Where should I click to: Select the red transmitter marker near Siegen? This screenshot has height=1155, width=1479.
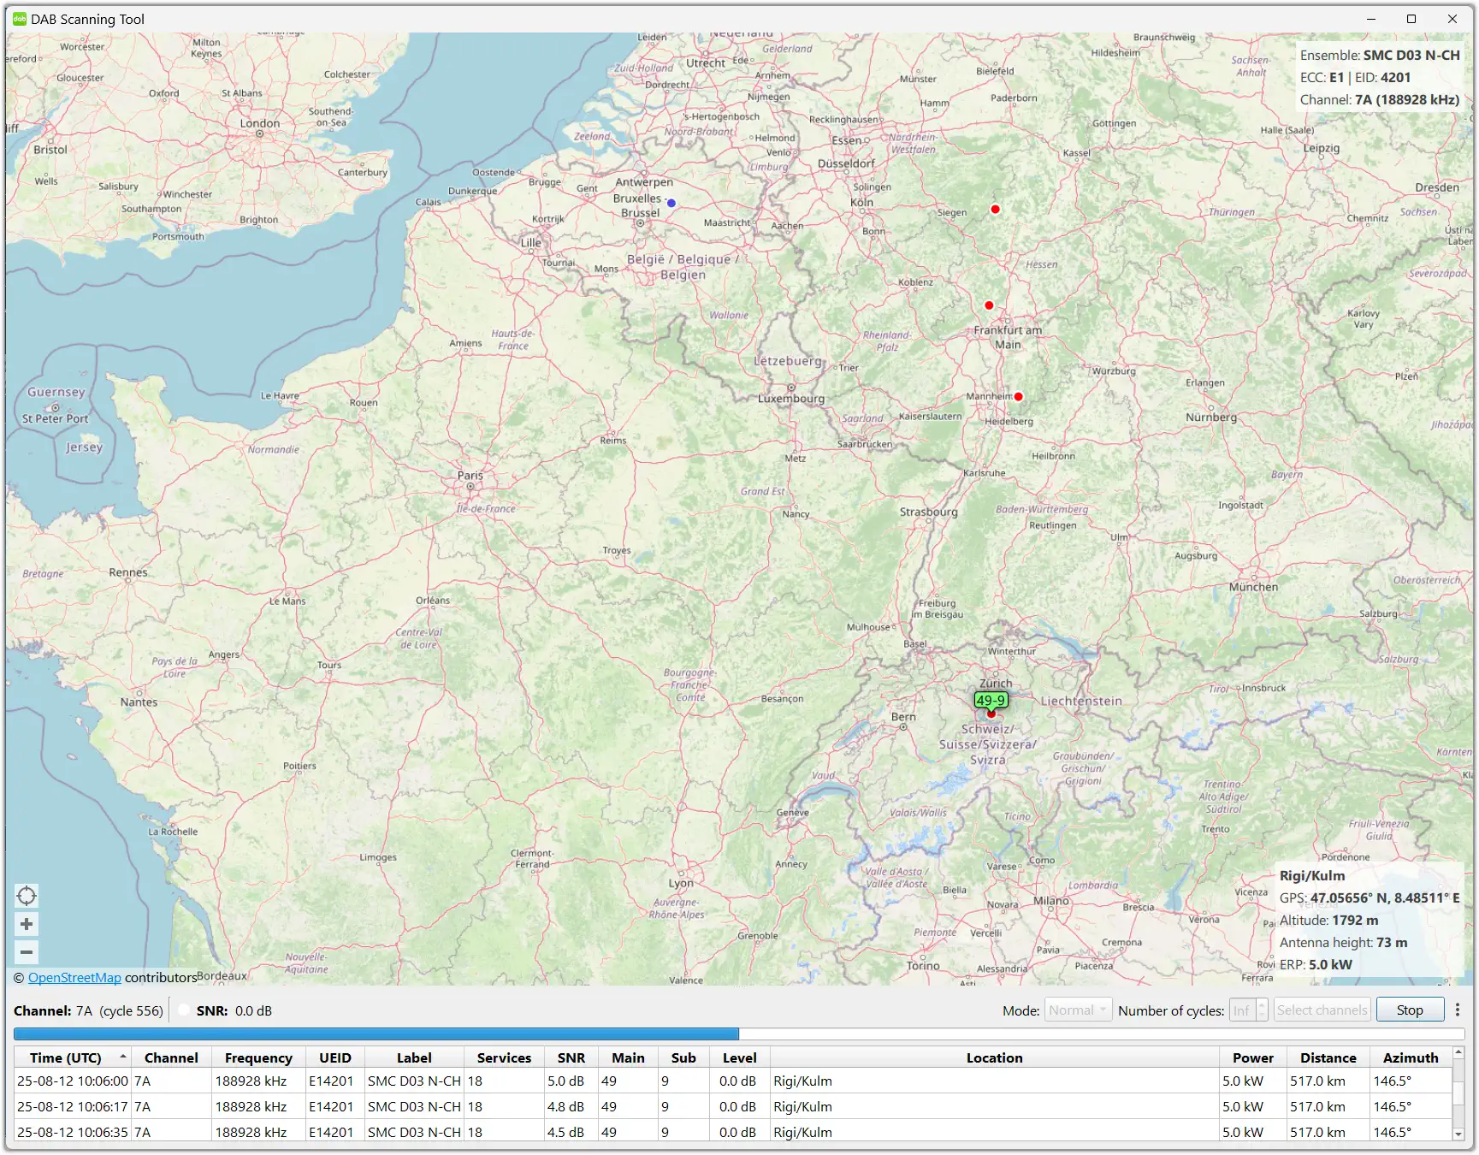[995, 209]
